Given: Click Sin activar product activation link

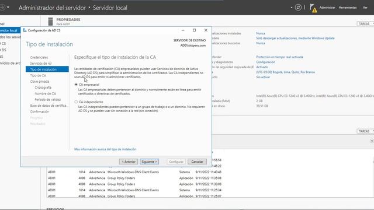Looking at the screenshot, I should (263, 77).
